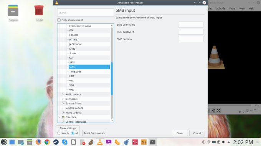
Task: Click the SMB domain field
Action: (x=191, y=39)
